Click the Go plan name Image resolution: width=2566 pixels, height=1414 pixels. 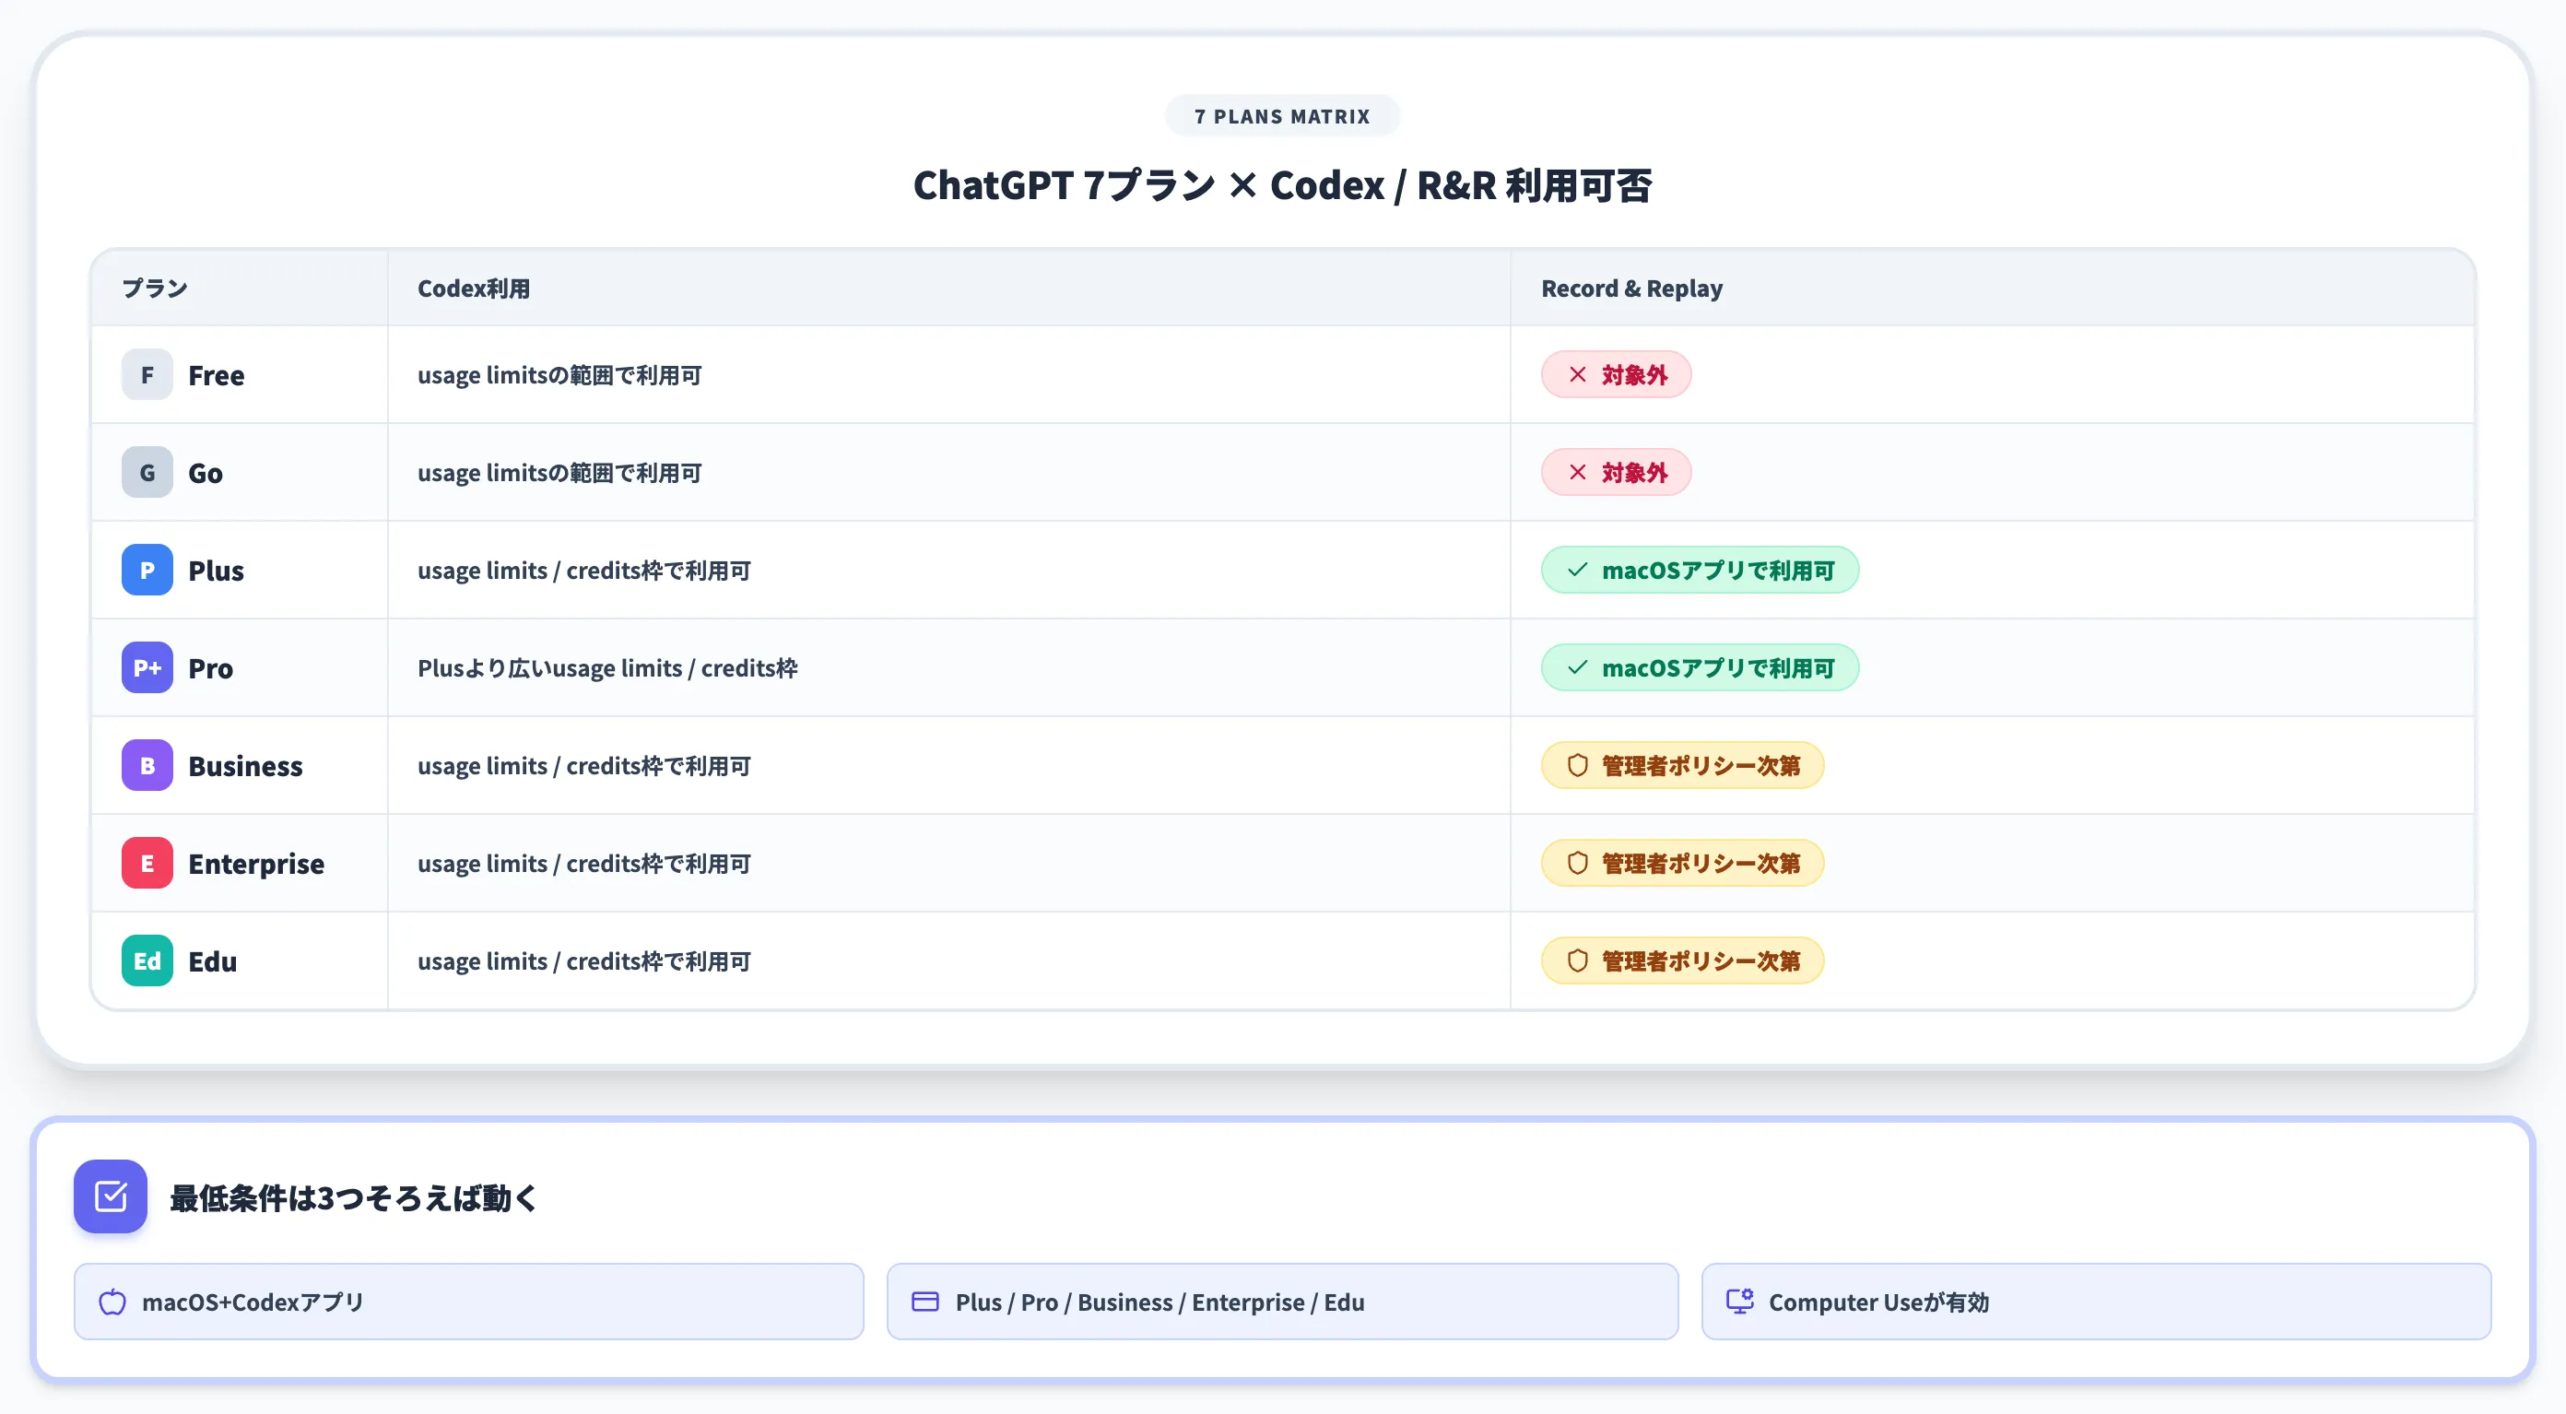coord(206,473)
